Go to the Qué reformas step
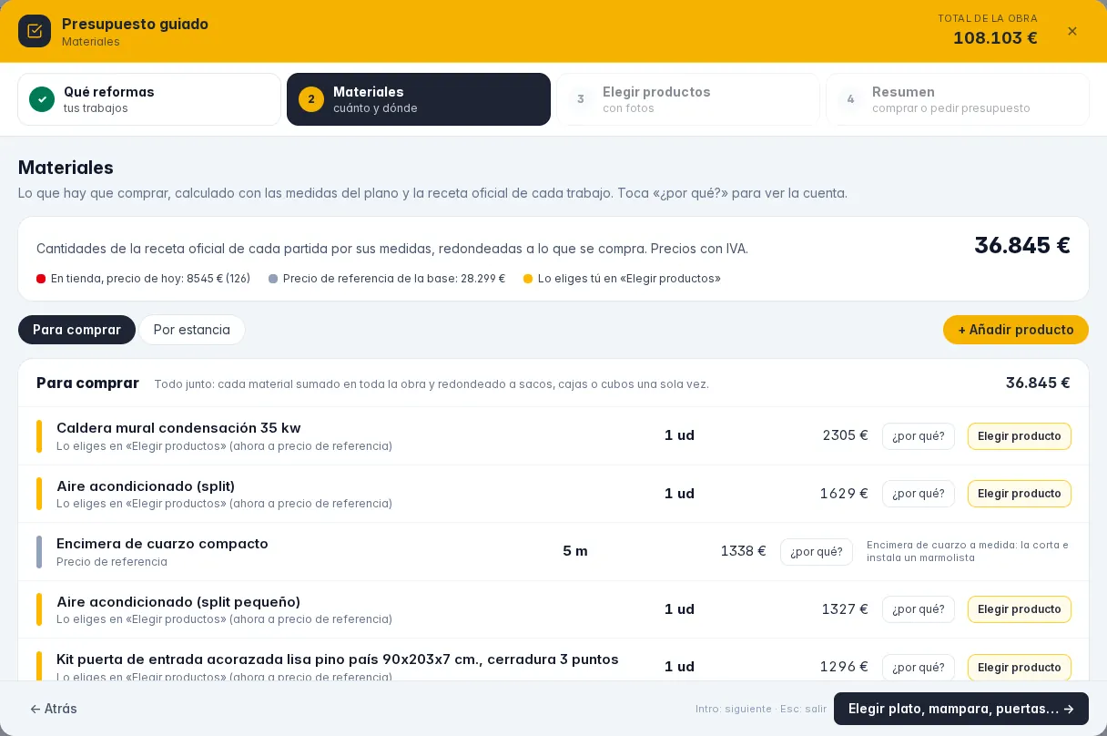The width and height of the screenshot is (1107, 736). (149, 99)
